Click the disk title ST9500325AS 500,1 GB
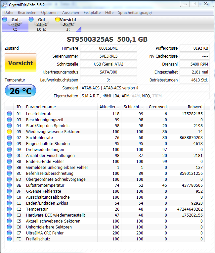This screenshot has height=253, width=215. point(107,39)
